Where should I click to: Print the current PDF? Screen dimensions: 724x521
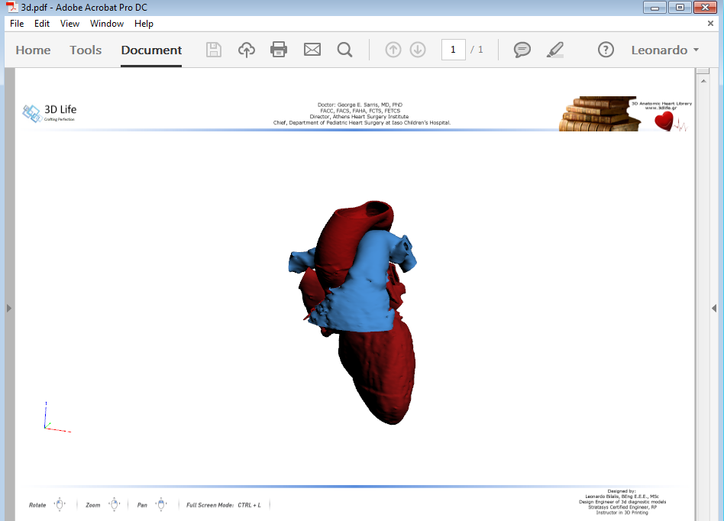(x=278, y=50)
